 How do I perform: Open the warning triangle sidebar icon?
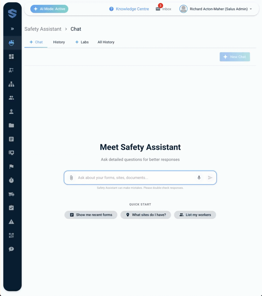pos(11,222)
